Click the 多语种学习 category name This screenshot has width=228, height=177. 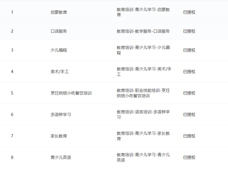point(61,114)
